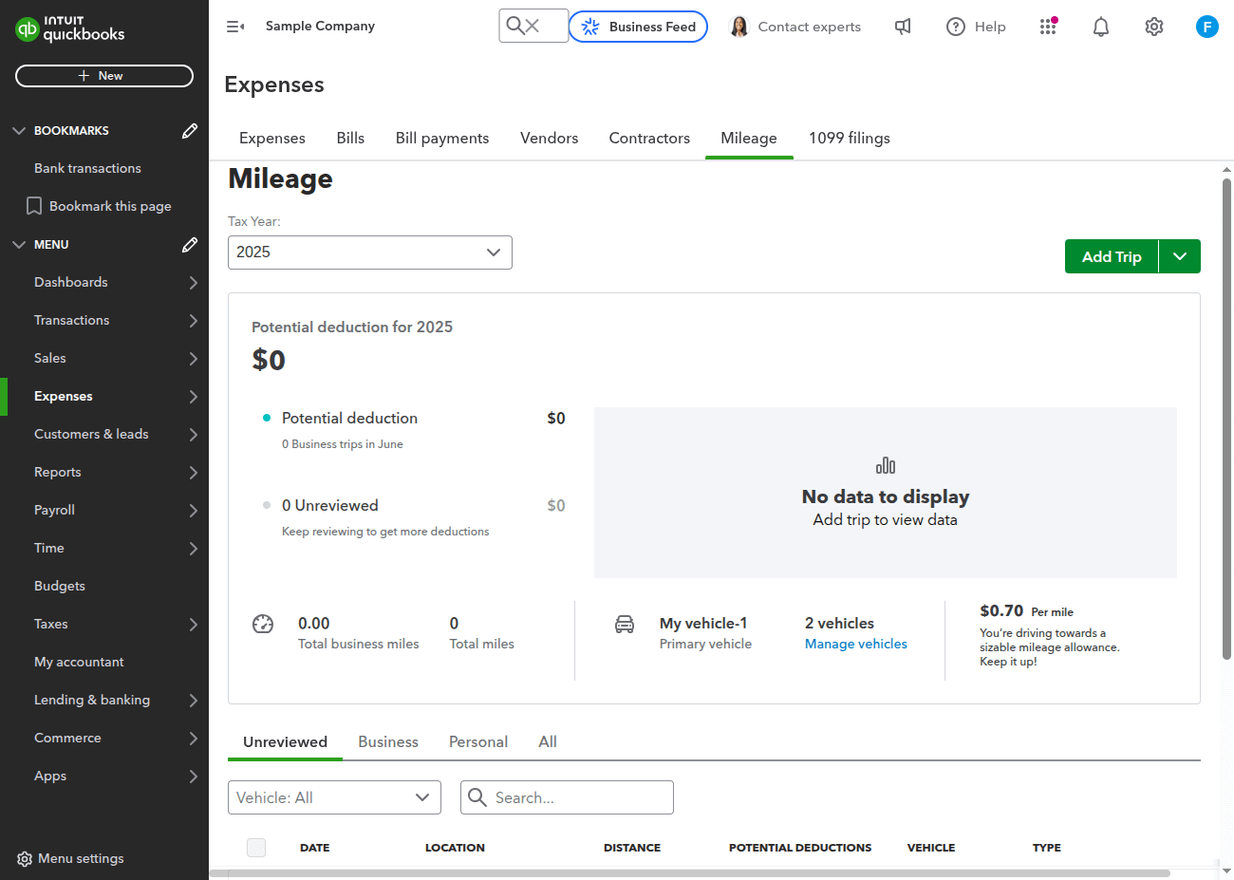Click the vertical page scrollbar
Image resolution: width=1234 pixels, height=880 pixels.
tap(1226, 418)
